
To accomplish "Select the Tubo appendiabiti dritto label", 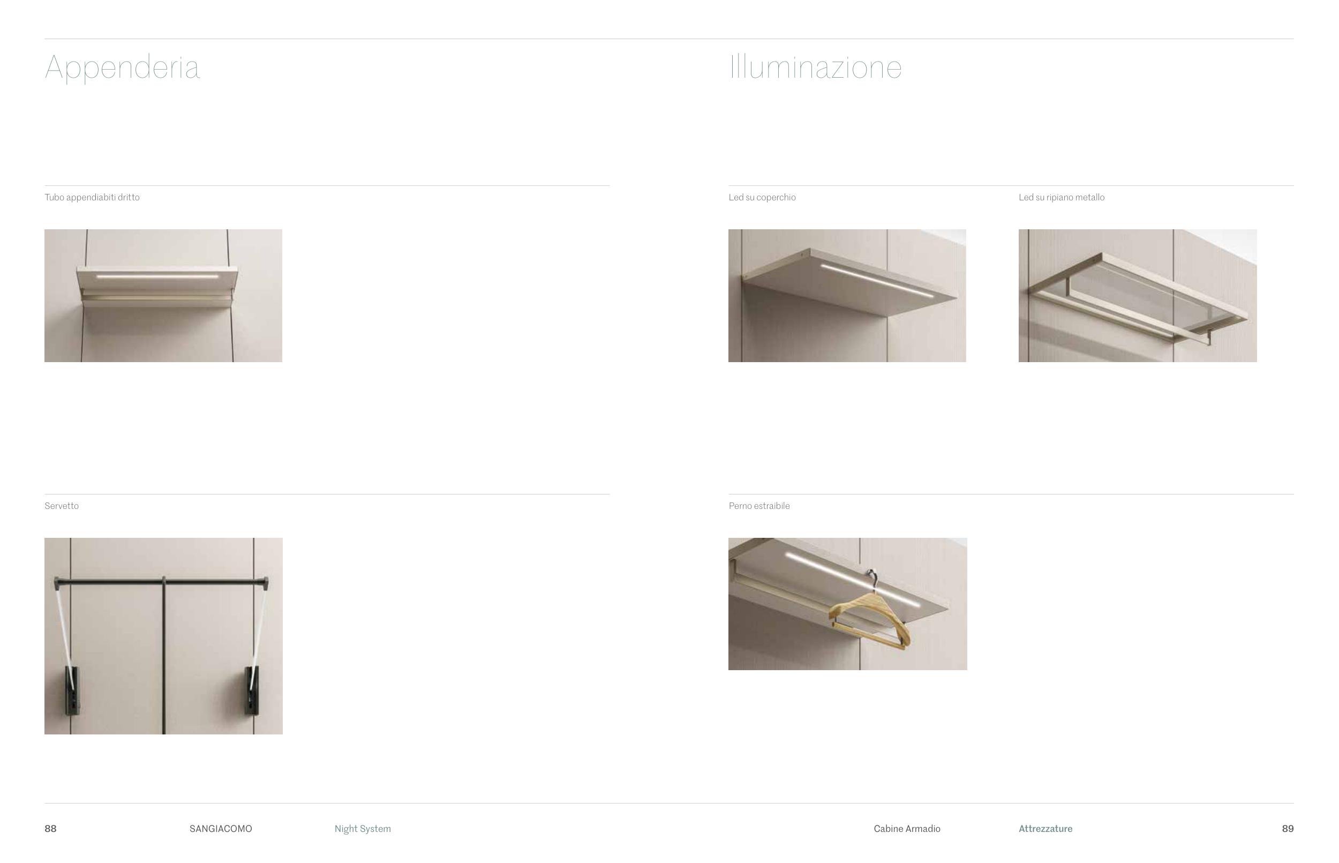I will click(92, 197).
